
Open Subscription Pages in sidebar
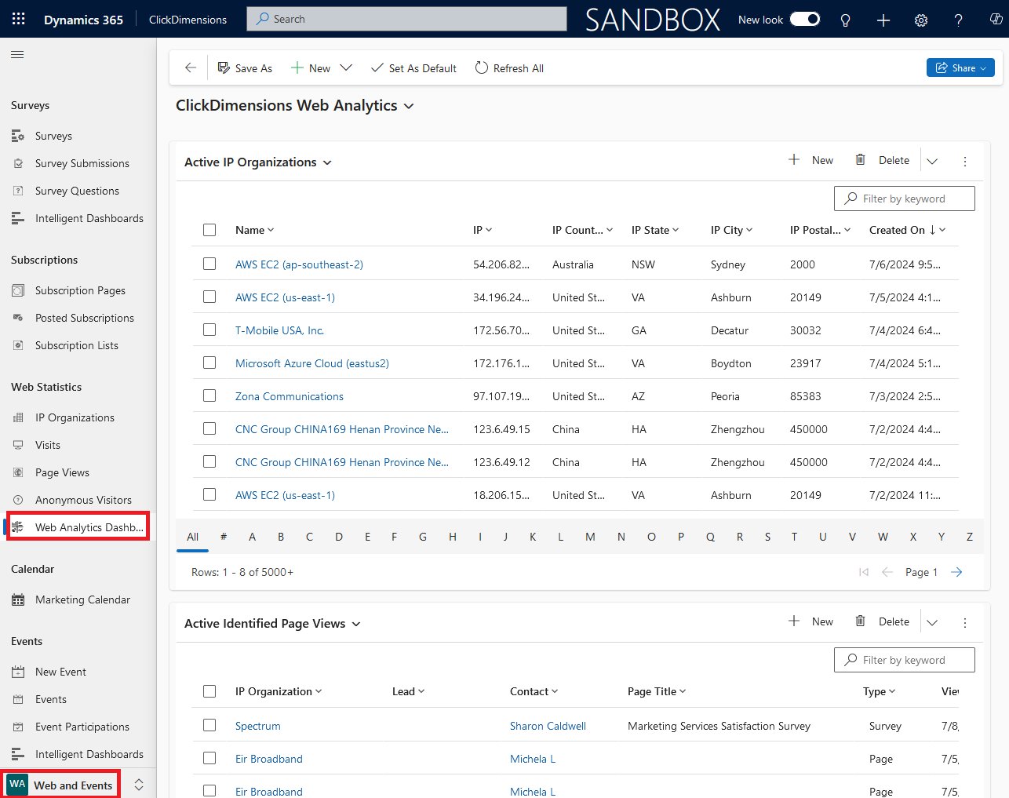[78, 290]
